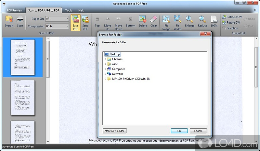Click the Scan scanner icon
Image resolution: width=260 pixels, height=151 pixels.
point(20,19)
